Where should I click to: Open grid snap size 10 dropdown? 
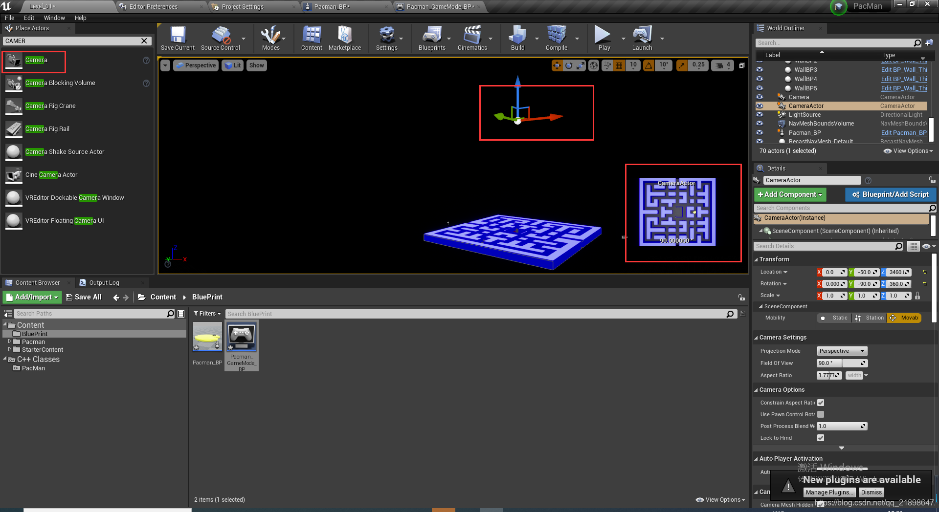tap(633, 65)
